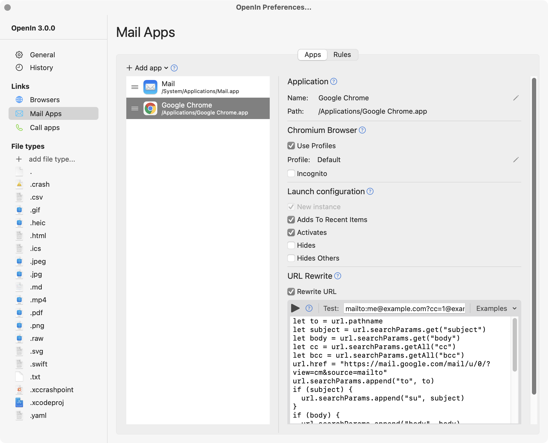The image size is (548, 443).
Task: Open help beside the rewrite test play button
Action: pos(309,308)
